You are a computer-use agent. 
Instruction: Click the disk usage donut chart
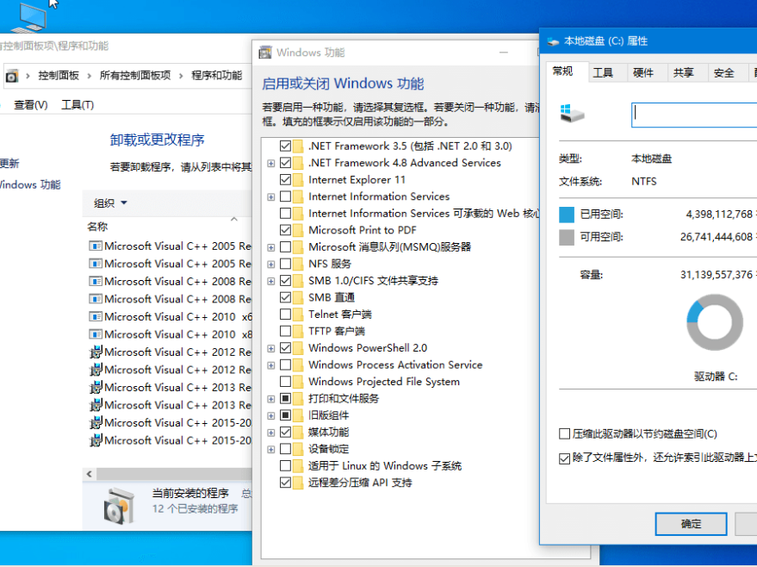click(714, 322)
